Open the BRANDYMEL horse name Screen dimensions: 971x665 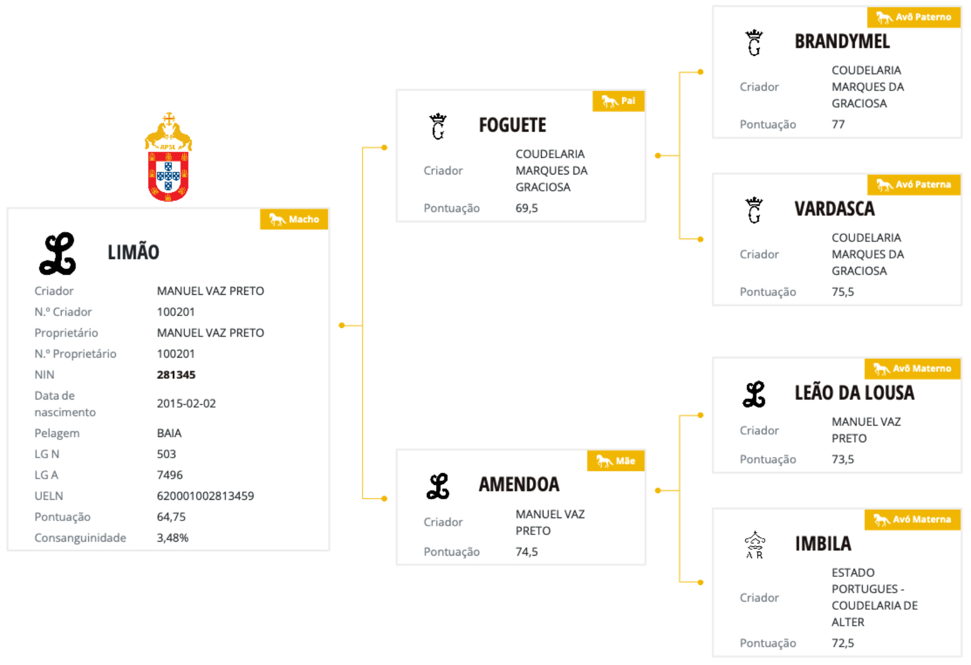click(x=842, y=41)
